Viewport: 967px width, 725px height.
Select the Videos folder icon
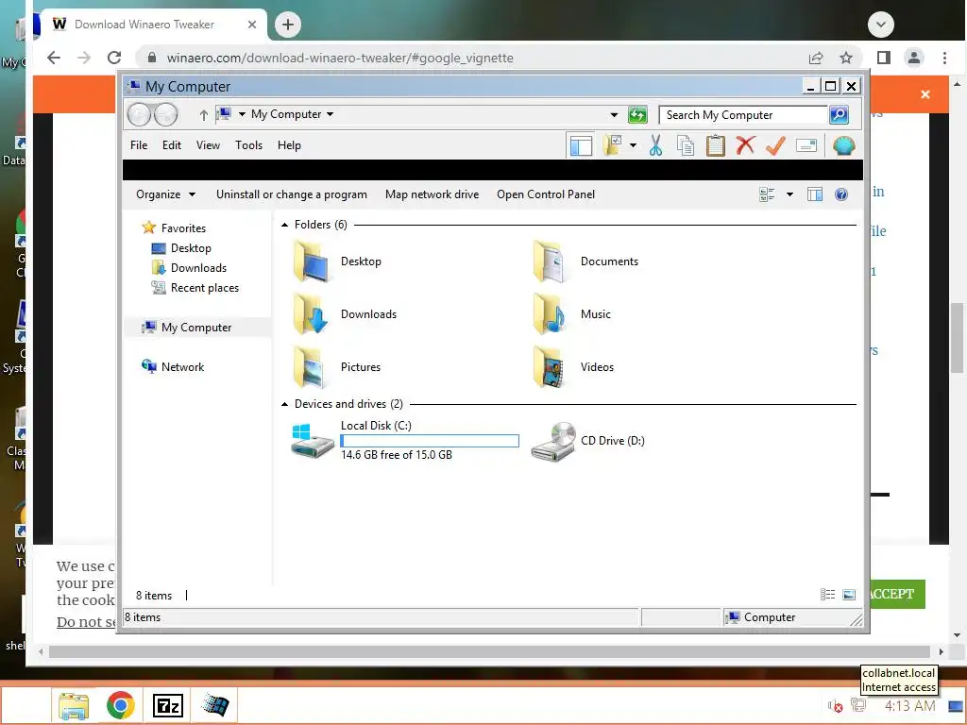pos(550,367)
